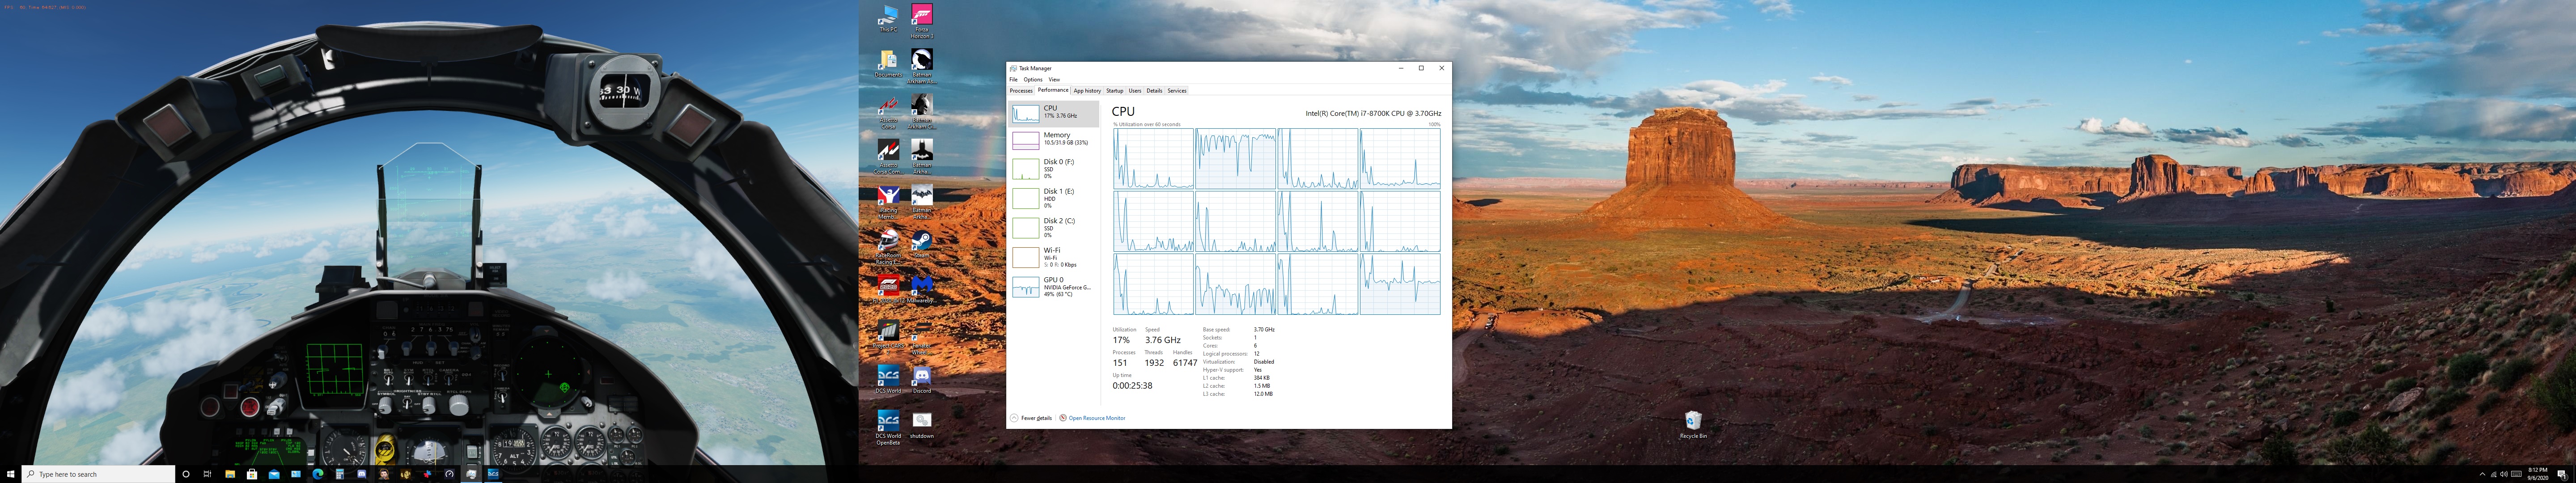This screenshot has width=2576, height=483.
Task: Click the Cortana circle on the taskbar
Action: [186, 474]
